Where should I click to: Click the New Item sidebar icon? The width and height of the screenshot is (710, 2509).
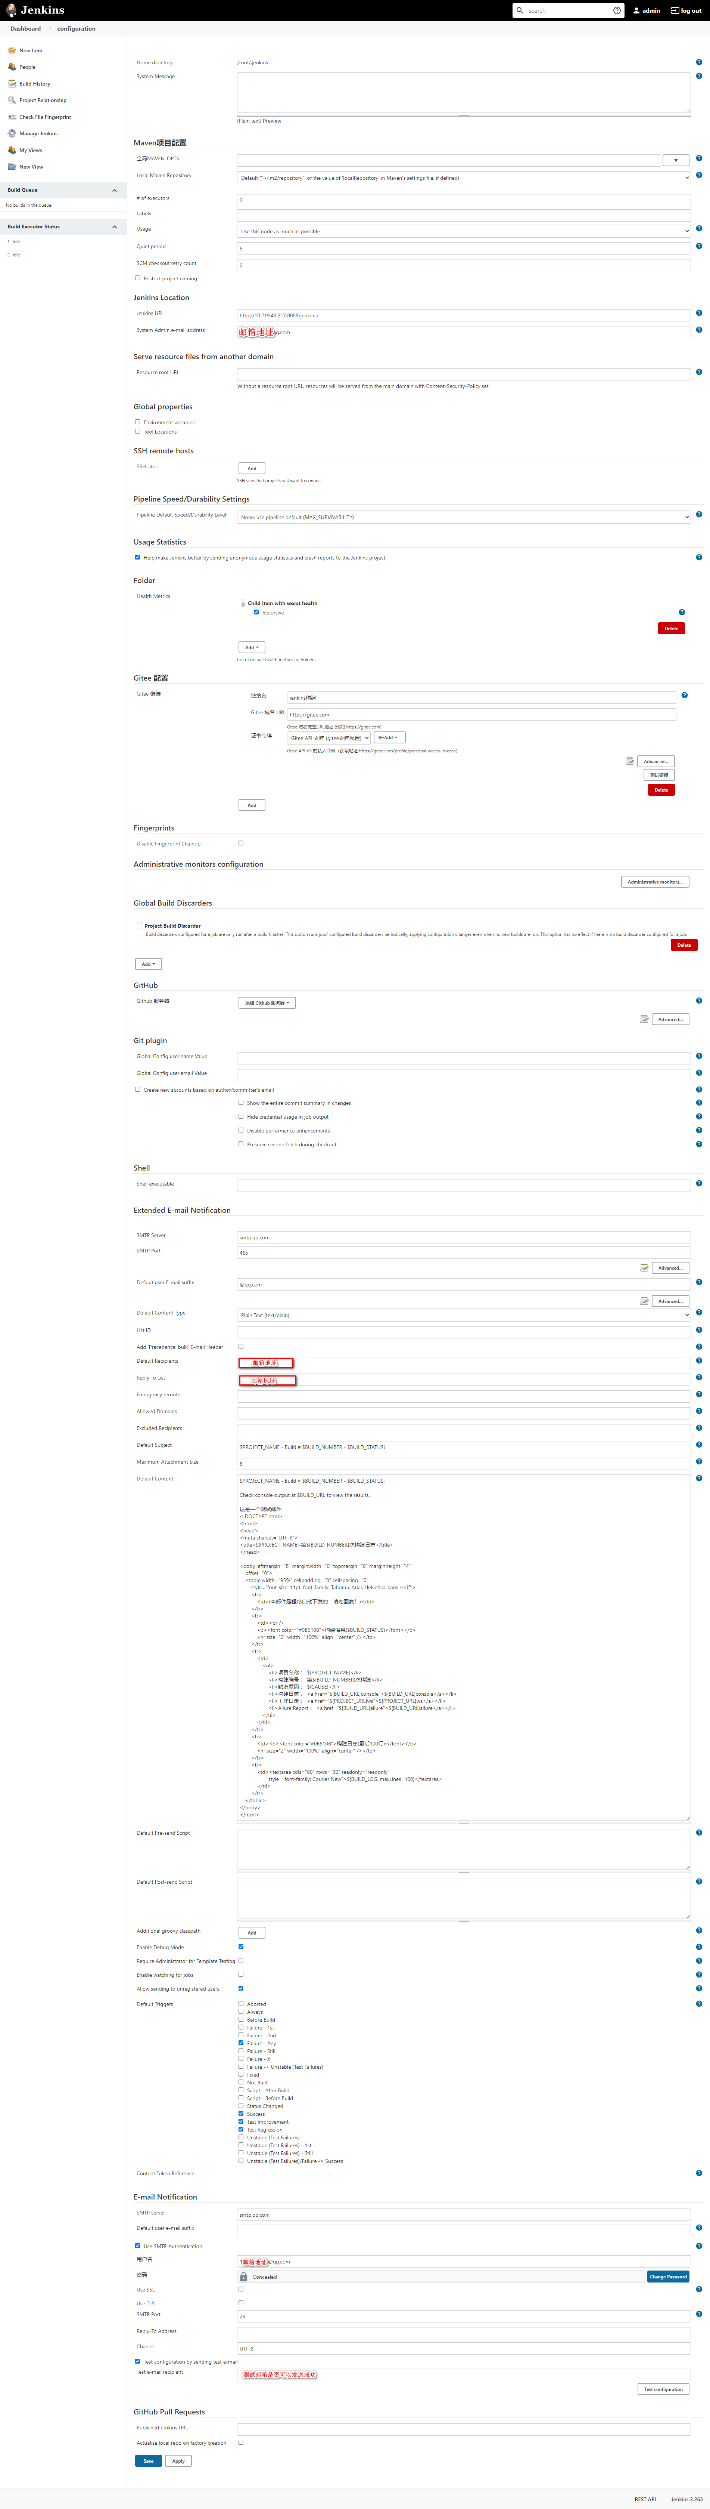12,51
